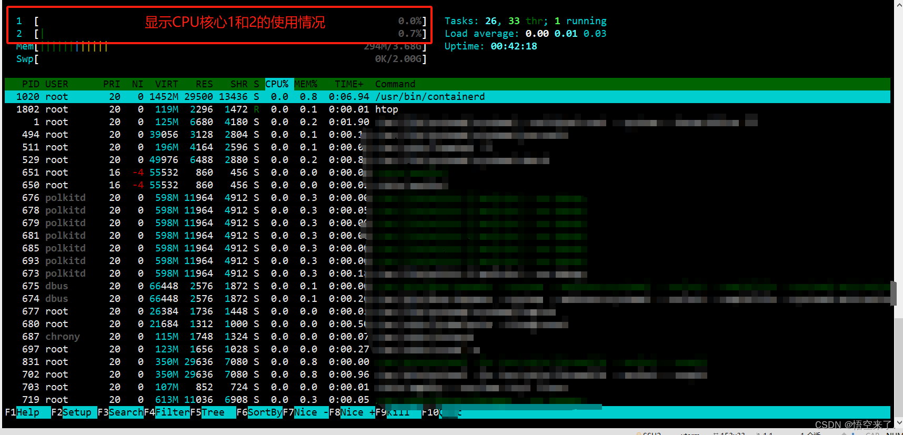Sort by the VIRT column header
Screen dimensions: 903x435
tap(167, 84)
